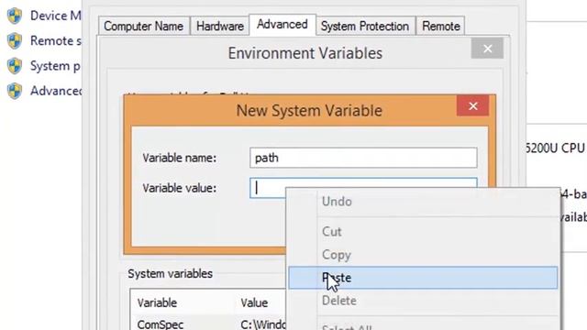Switch to the Hardware tab
The height and width of the screenshot is (330, 587).
pyautogui.click(x=220, y=26)
